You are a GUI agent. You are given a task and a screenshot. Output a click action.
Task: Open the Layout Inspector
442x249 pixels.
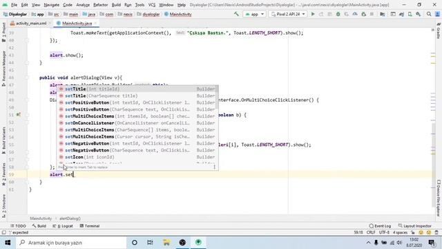coord(414,226)
